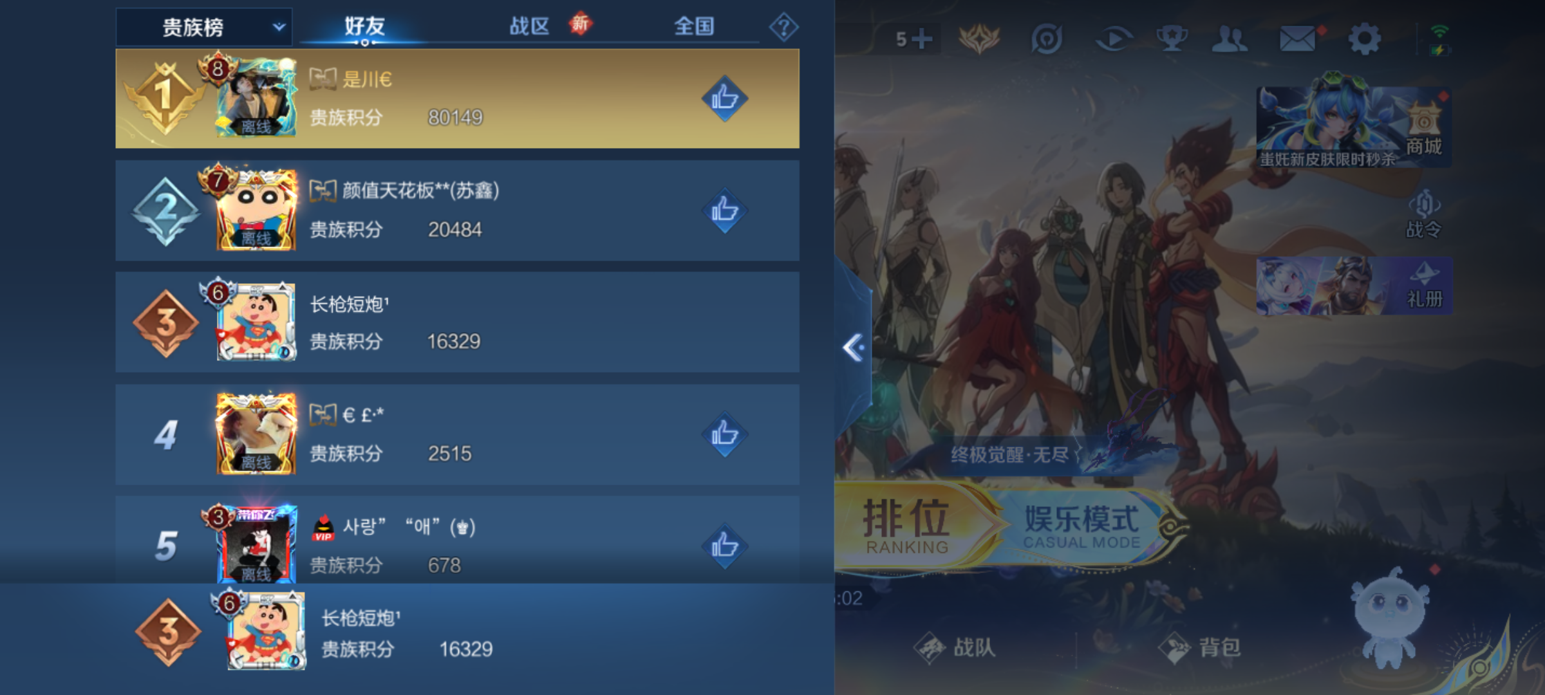Switch to the 战区 tab
This screenshot has width=1545, height=695.
[529, 26]
